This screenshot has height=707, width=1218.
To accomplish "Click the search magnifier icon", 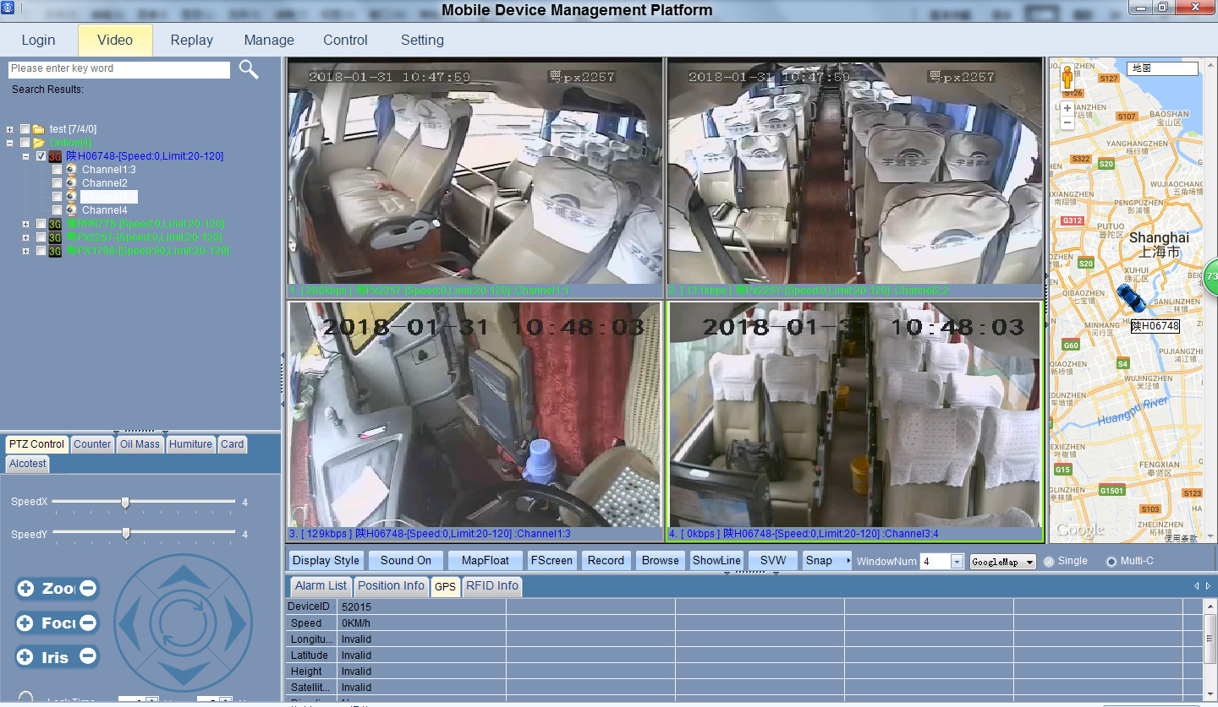I will coord(248,69).
